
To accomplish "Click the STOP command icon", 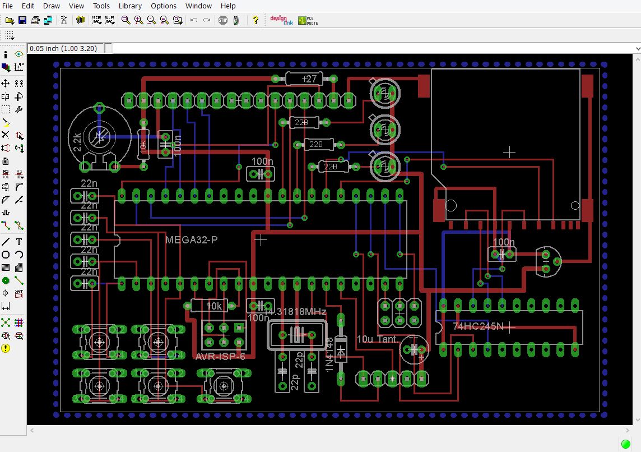I will (x=223, y=20).
